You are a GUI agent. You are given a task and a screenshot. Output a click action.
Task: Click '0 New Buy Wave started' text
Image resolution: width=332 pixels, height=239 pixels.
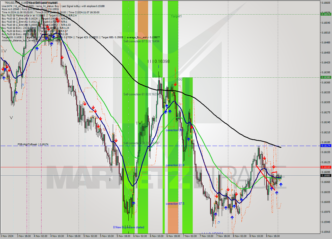(128, 227)
